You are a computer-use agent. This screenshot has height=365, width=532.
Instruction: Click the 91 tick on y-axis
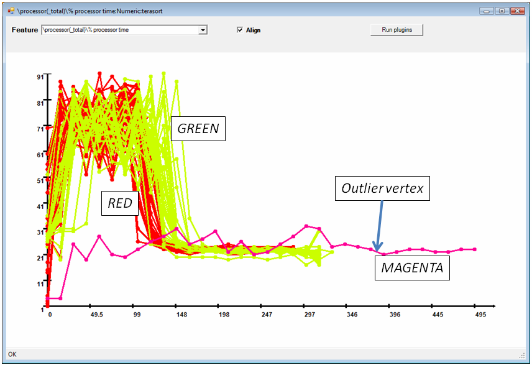tap(40, 77)
